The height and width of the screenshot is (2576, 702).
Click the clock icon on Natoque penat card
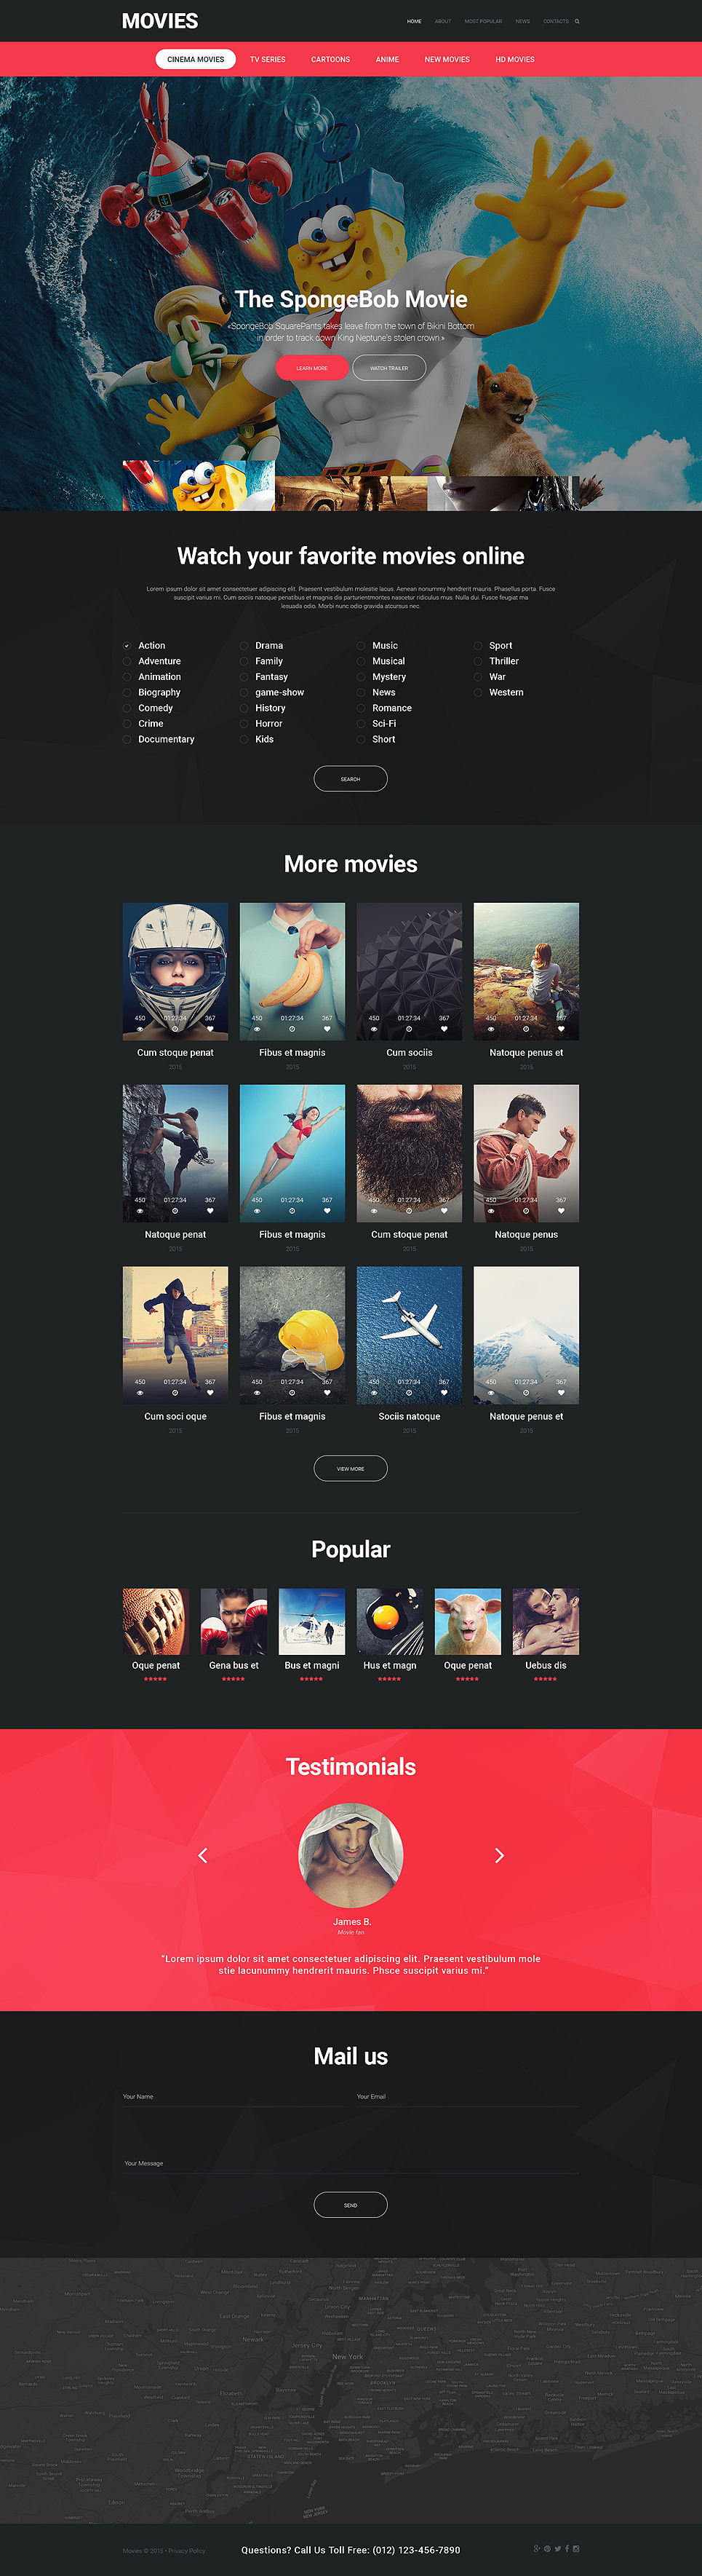(x=175, y=1211)
